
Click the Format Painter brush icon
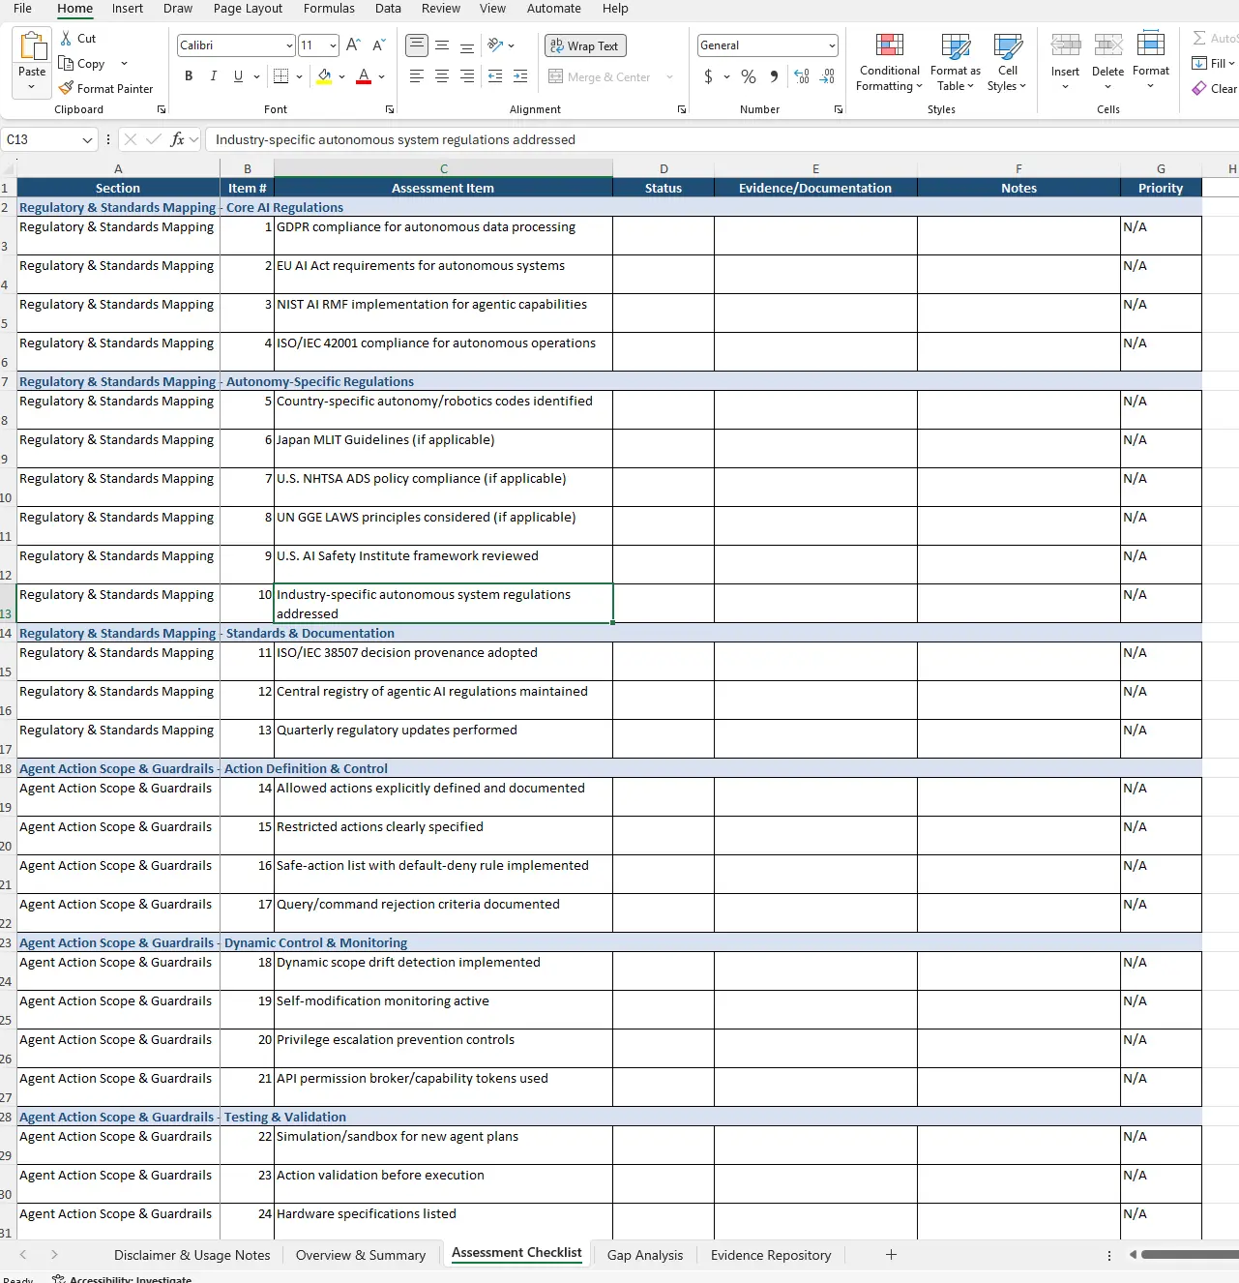click(66, 88)
